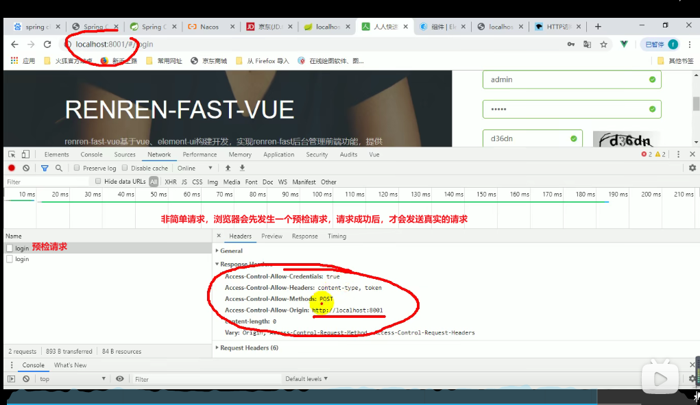Click the browser reload button
This screenshot has height=405, width=700.
point(47,44)
